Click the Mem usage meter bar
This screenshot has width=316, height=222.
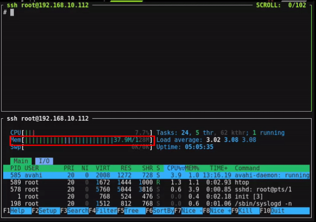(x=82, y=140)
